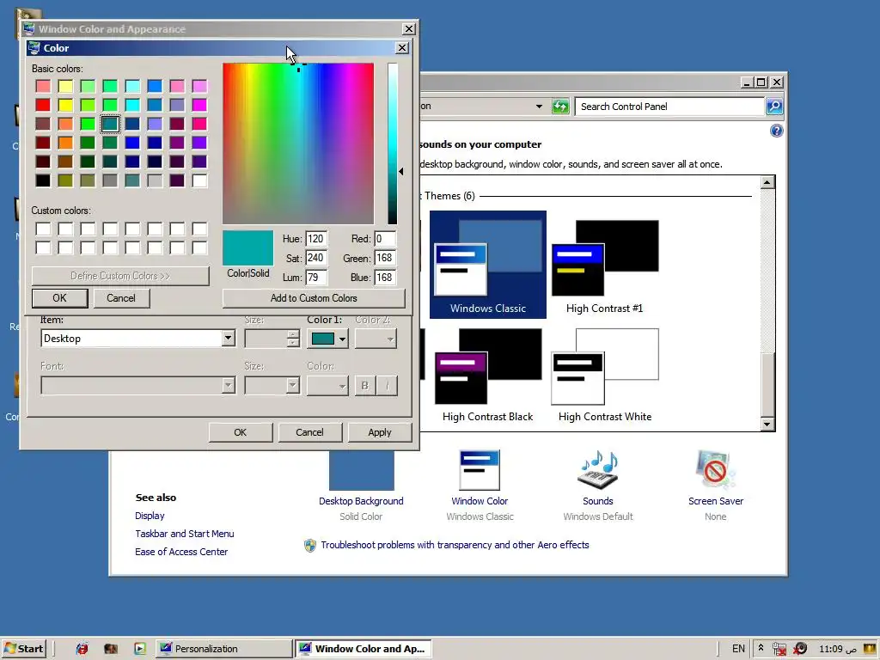
Task: Open the blue Help question mark icon
Action: tap(776, 131)
